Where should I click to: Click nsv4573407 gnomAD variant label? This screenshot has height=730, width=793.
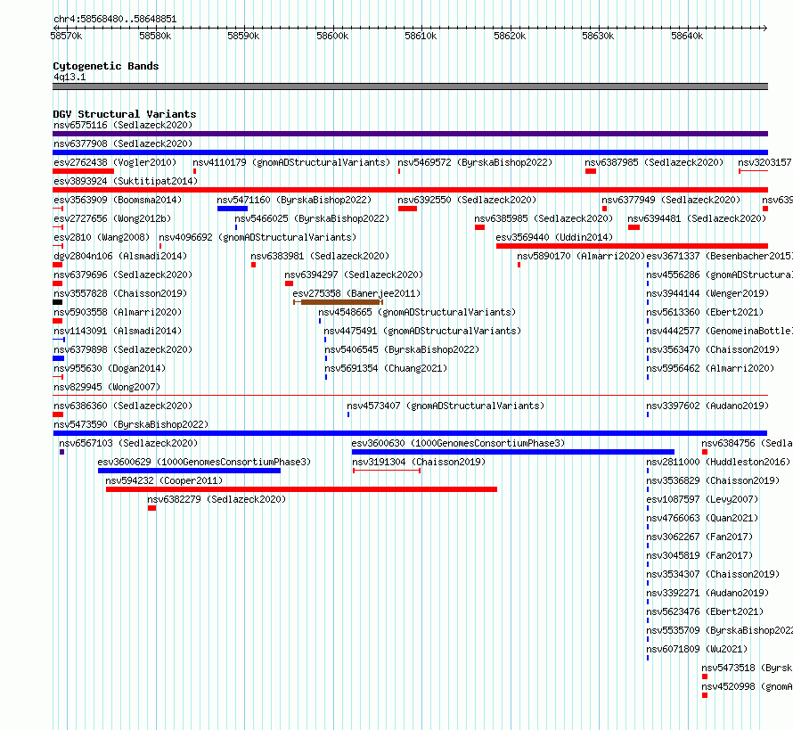pos(446,406)
